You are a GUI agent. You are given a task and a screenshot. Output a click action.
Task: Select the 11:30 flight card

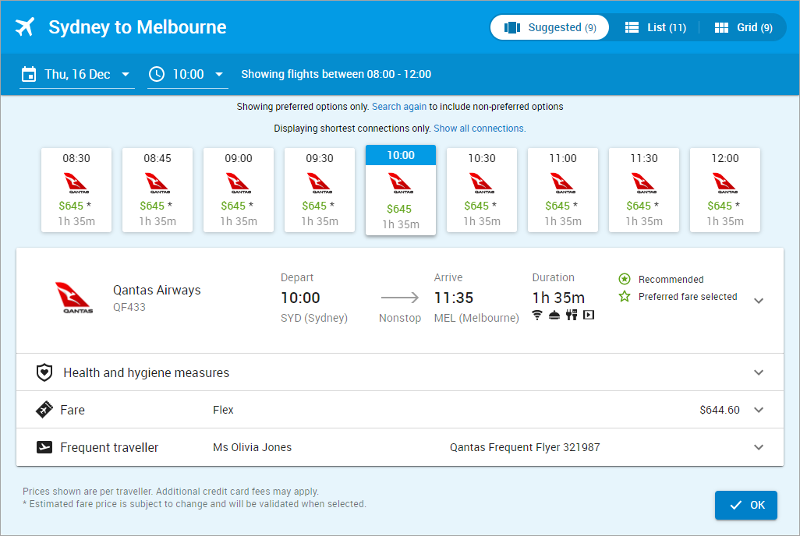coord(644,190)
